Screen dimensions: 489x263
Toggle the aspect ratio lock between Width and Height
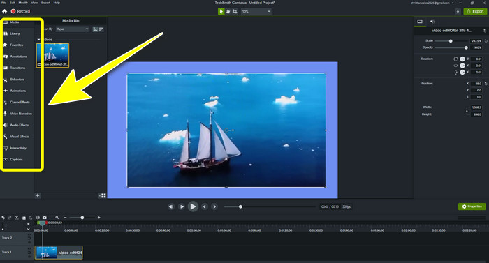[x=467, y=111]
